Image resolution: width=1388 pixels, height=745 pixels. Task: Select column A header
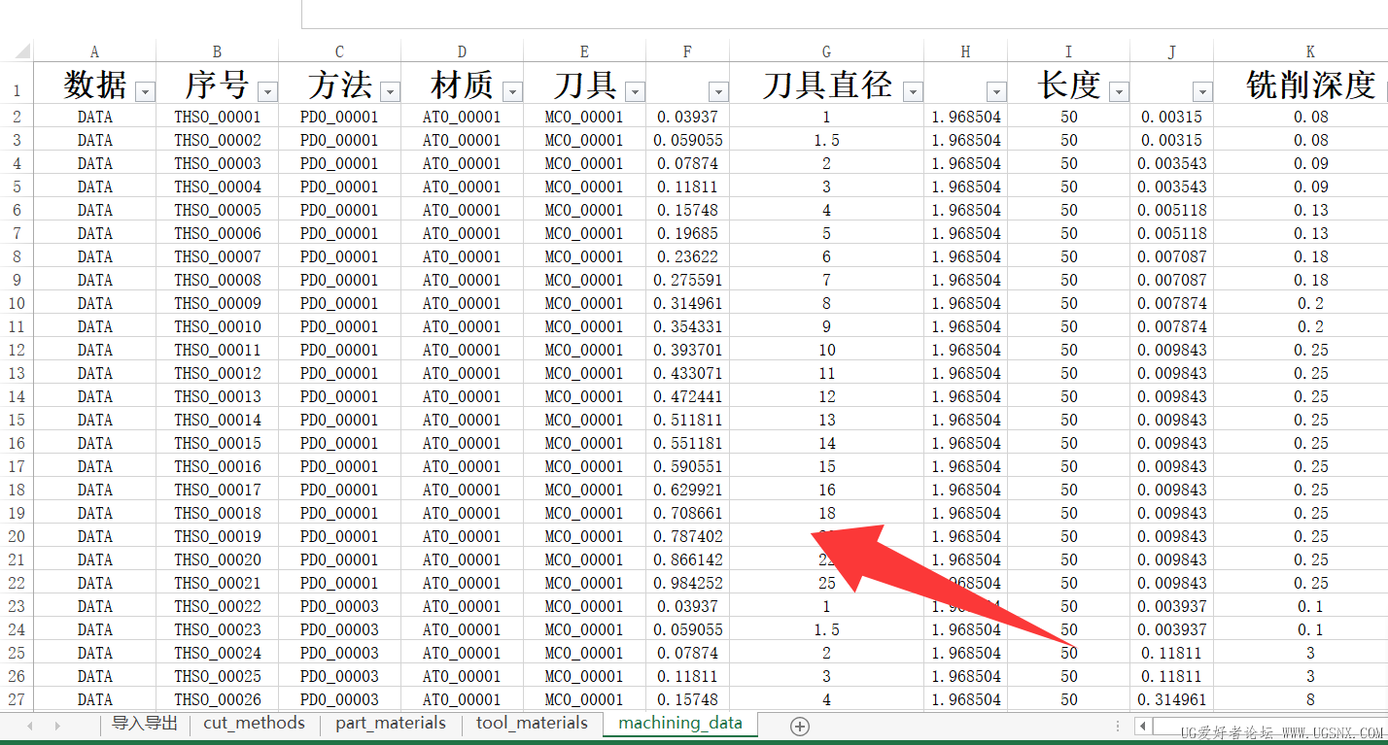(x=94, y=51)
